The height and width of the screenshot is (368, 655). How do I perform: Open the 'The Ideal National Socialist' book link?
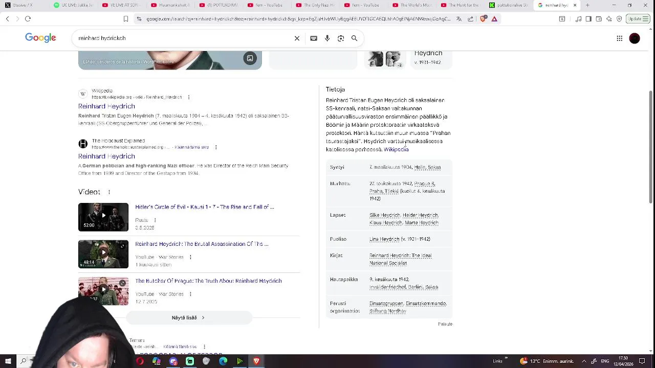pyautogui.click(x=400, y=259)
